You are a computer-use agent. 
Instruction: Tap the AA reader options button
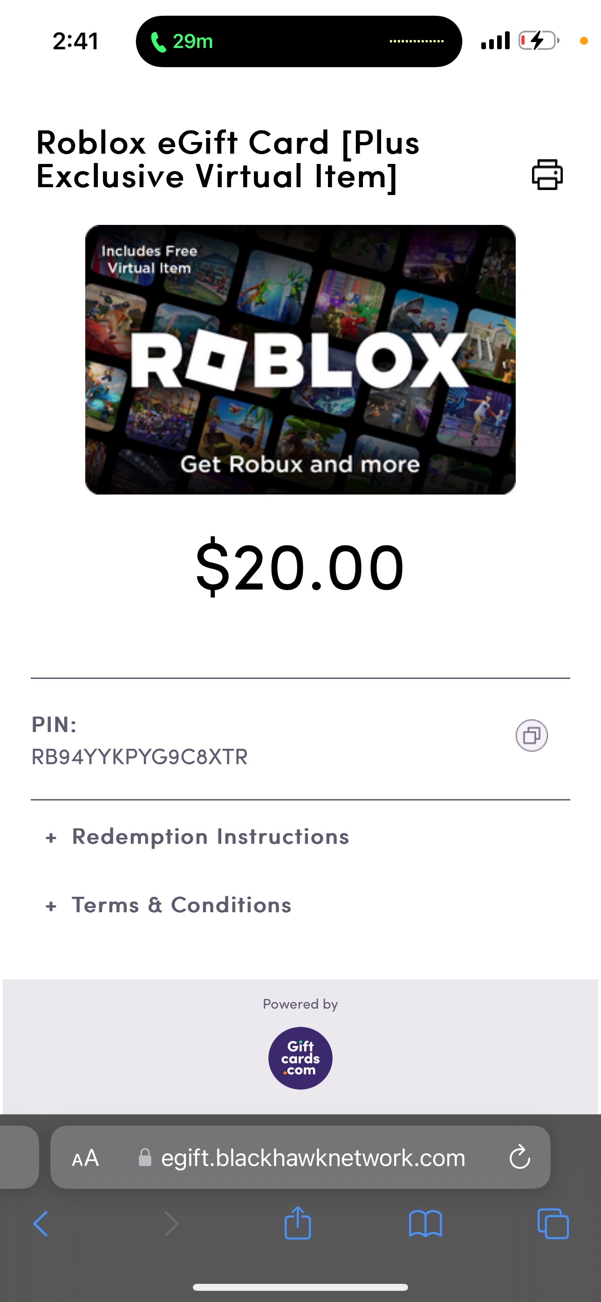pyautogui.click(x=85, y=1158)
